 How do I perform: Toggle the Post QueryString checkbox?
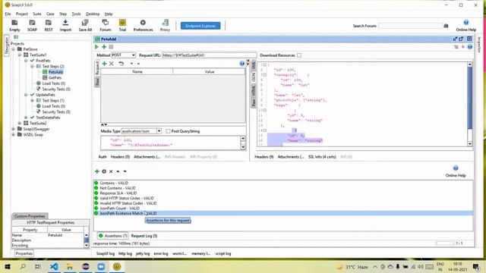(168, 131)
